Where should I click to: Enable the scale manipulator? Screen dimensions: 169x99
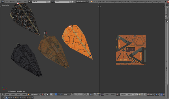pyautogui.click(x=61, y=94)
